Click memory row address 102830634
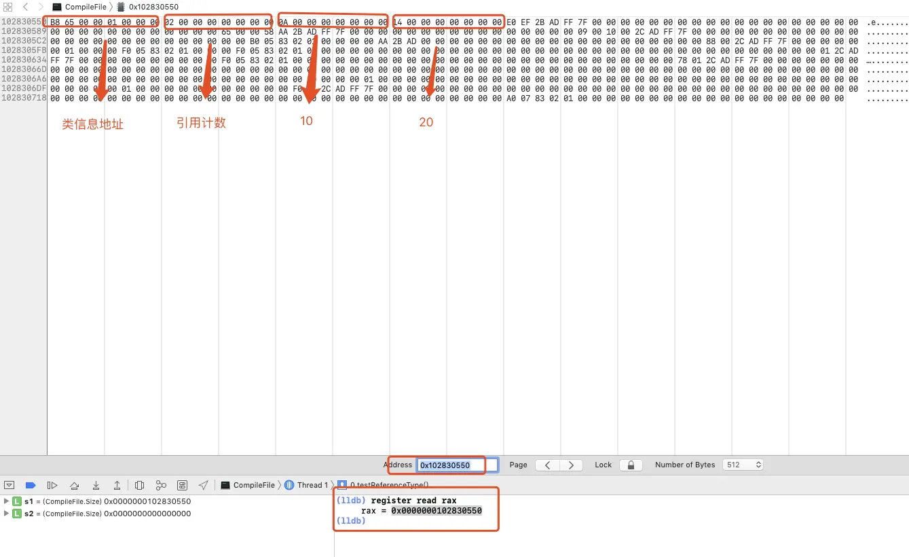The height and width of the screenshot is (557, 909). 24,60
